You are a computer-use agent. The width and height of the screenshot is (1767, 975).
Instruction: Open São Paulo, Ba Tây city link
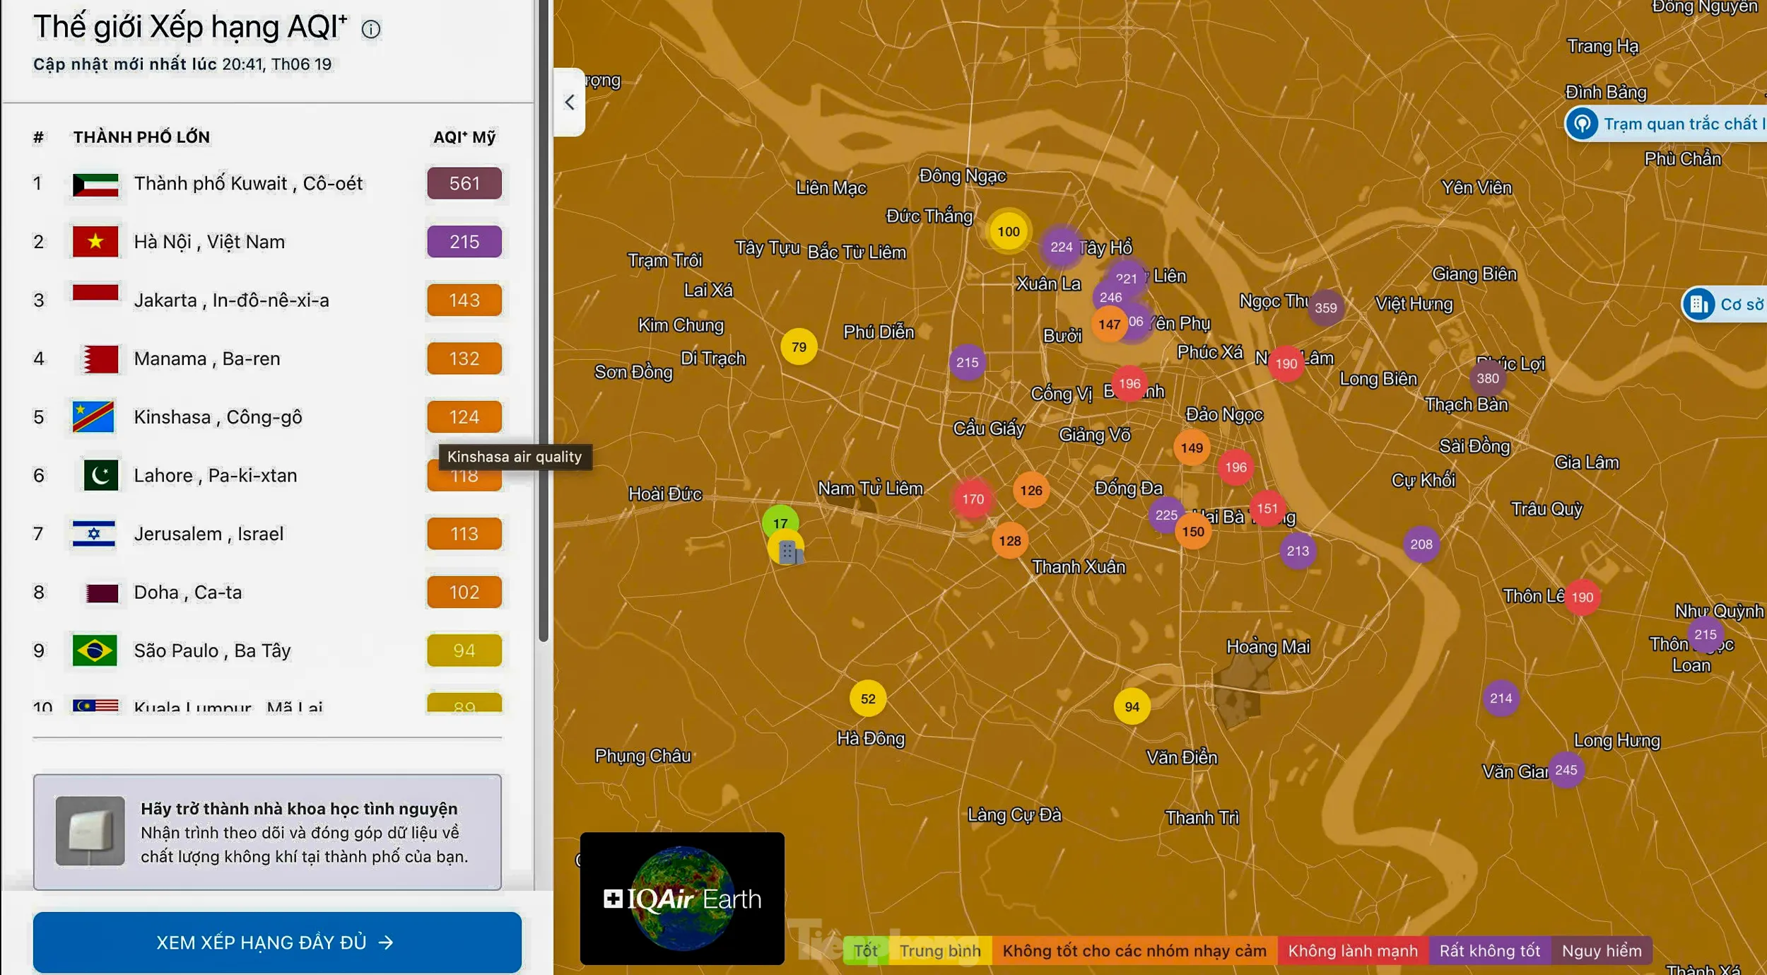point(213,650)
